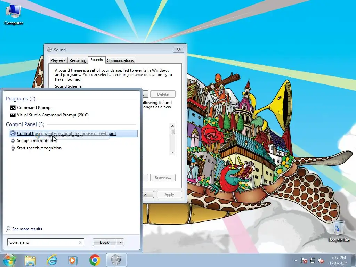Select the Sound taskbar button
The width and height of the screenshot is (356, 267).
click(116, 260)
